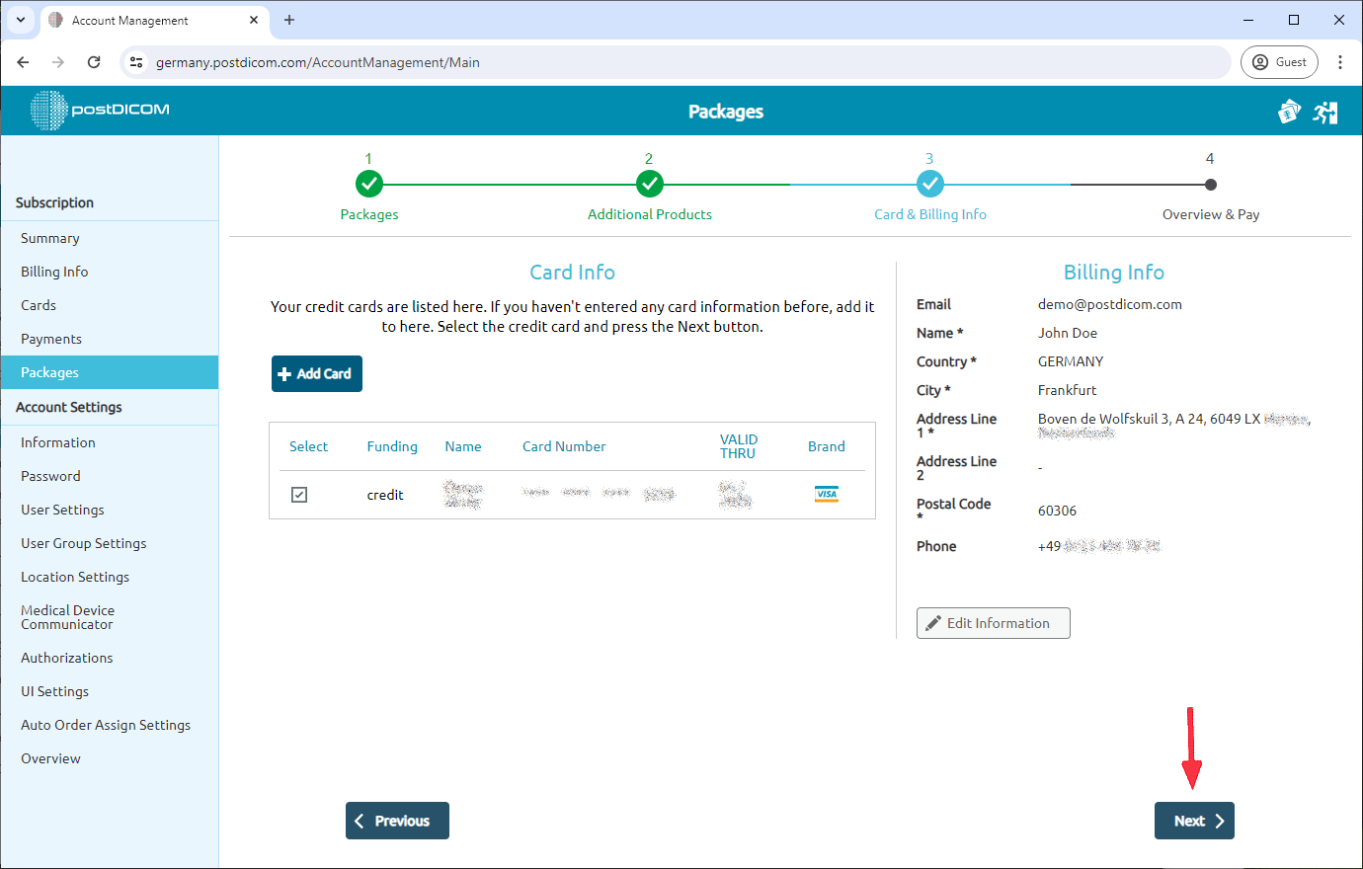Click the step 1 Packages checkmark icon
This screenshot has height=869, width=1363.
(x=368, y=183)
